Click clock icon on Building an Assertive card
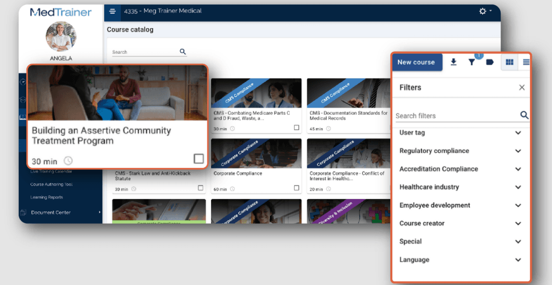This screenshot has width=552, height=285. 68,161
